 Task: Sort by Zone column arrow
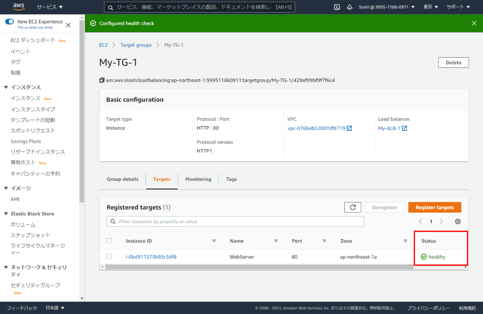405,241
